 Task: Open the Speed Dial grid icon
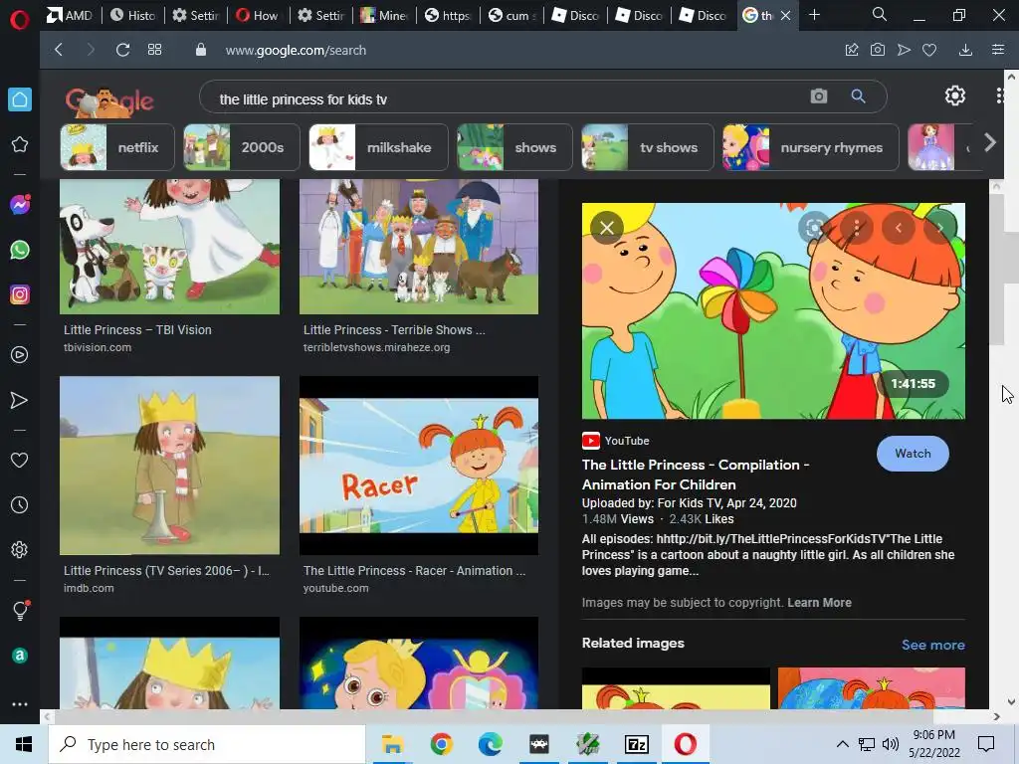154,50
